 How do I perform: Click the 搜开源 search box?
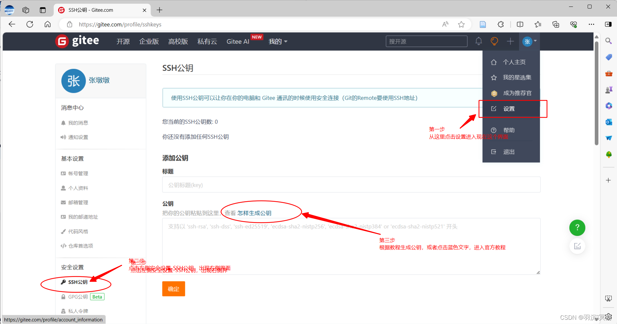tap(426, 41)
